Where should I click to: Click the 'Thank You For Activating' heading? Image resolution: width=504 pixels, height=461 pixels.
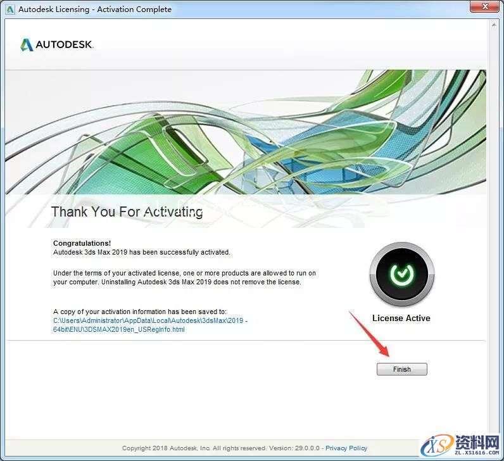click(x=127, y=212)
